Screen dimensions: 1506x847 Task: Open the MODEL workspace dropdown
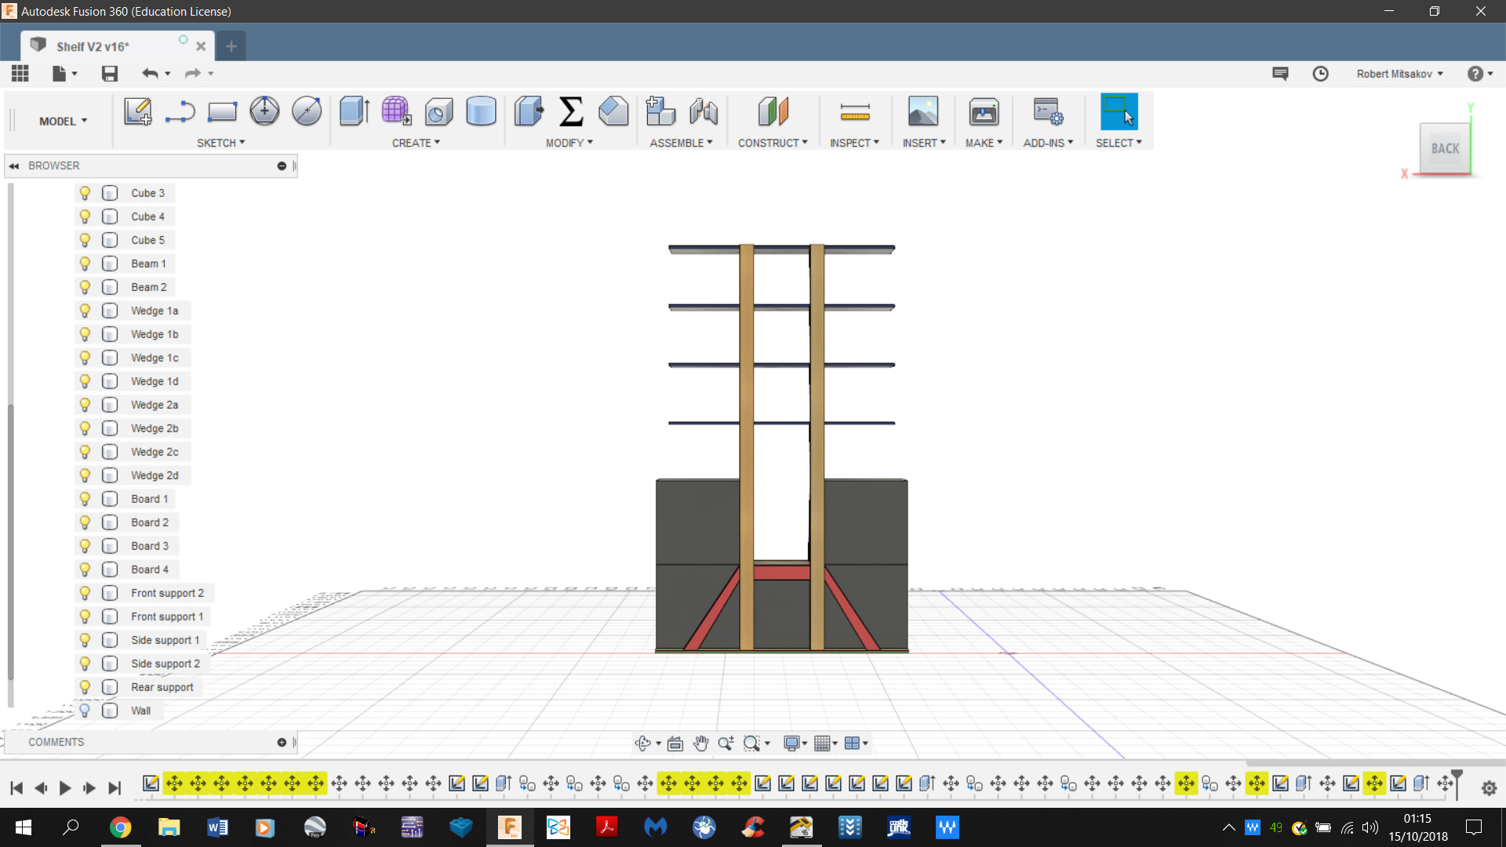(x=63, y=121)
